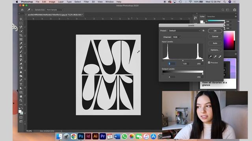Pick the black point eyedropper in Levels

click(x=210, y=56)
